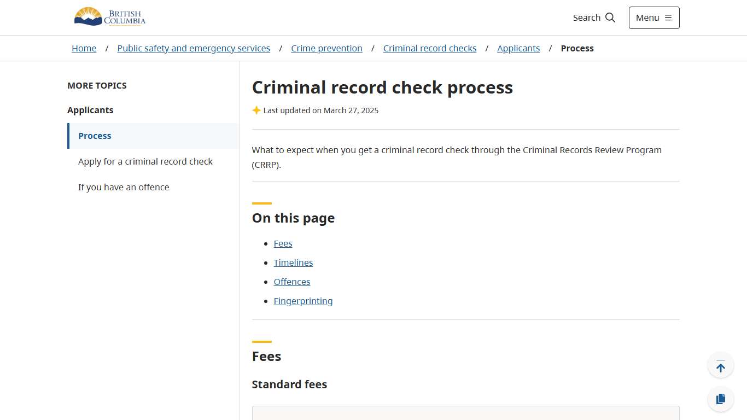Open Criminal record checks breadcrumb link
Screen dimensions: 747x420
[x=430, y=48]
